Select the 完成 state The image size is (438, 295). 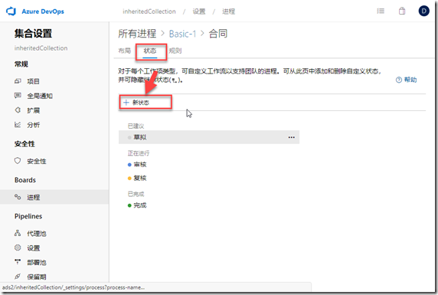click(140, 205)
